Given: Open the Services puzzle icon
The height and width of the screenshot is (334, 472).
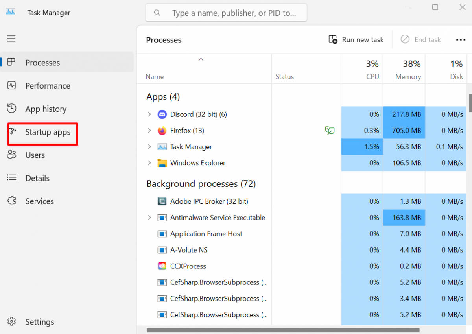Looking at the screenshot, I should [11, 201].
